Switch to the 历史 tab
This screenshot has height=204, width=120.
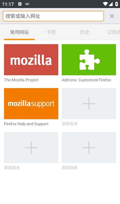84,32
